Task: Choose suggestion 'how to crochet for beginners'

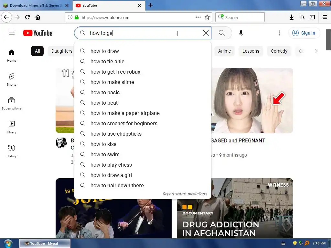Action: [143, 123]
